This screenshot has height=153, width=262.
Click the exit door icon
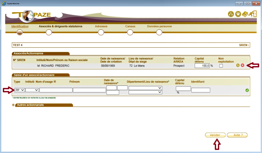(x=254, y=14)
